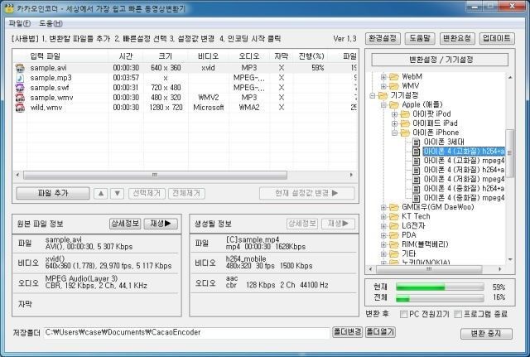Select 아이폰 4 (고화질) mpeg4 preset
This screenshot has height=357, width=530.
pyautogui.click(x=464, y=161)
